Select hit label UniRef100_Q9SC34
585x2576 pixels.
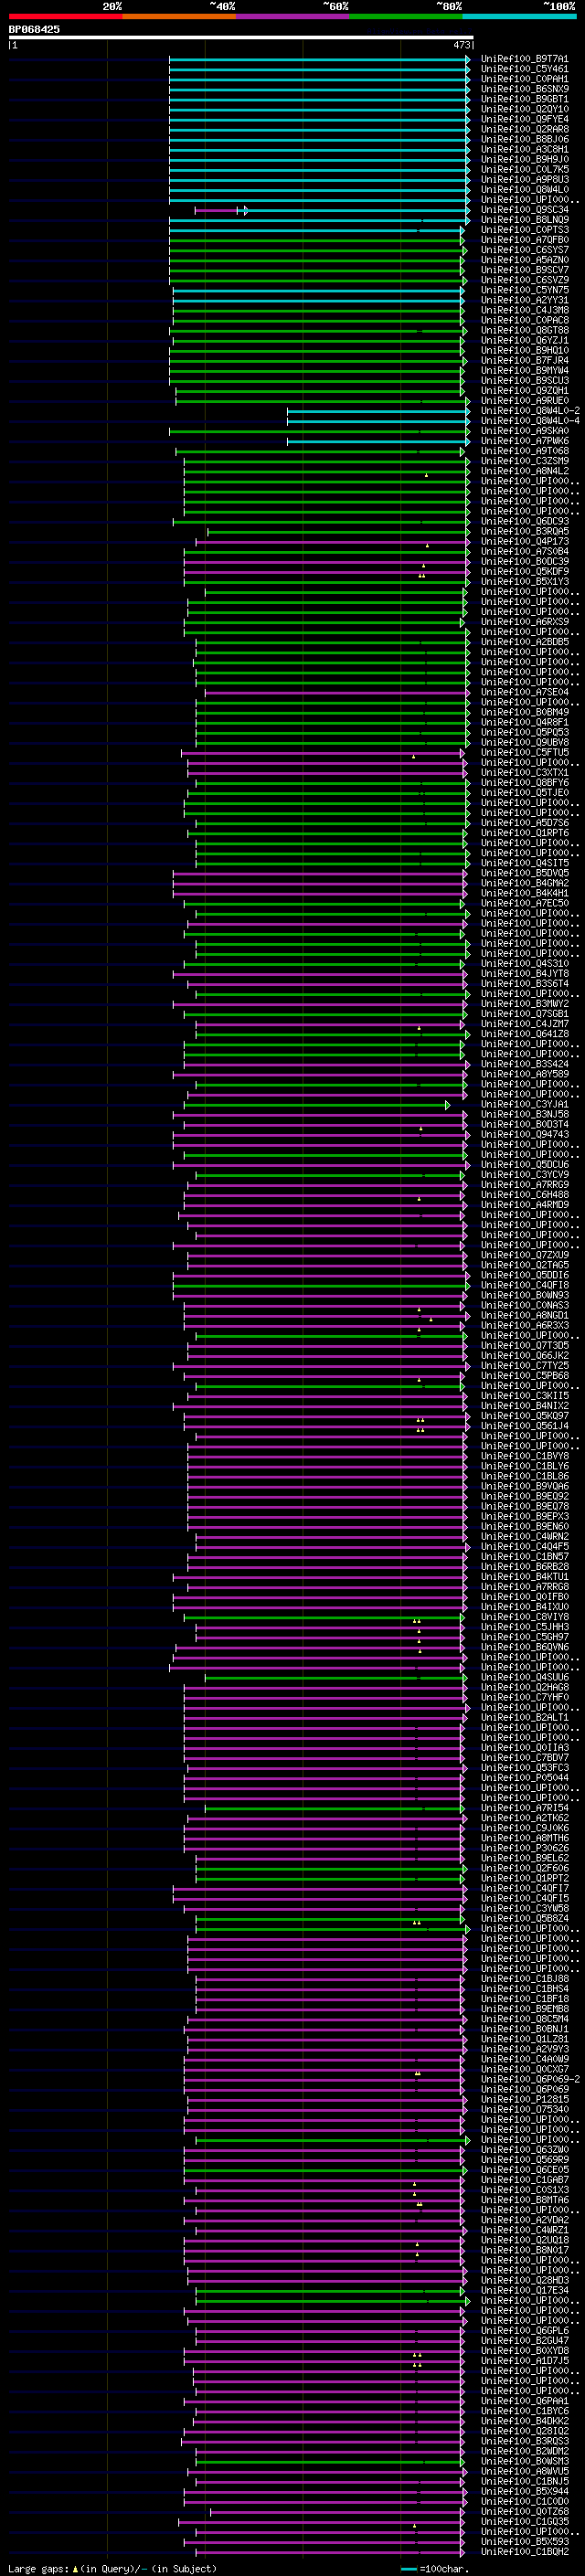(x=524, y=210)
